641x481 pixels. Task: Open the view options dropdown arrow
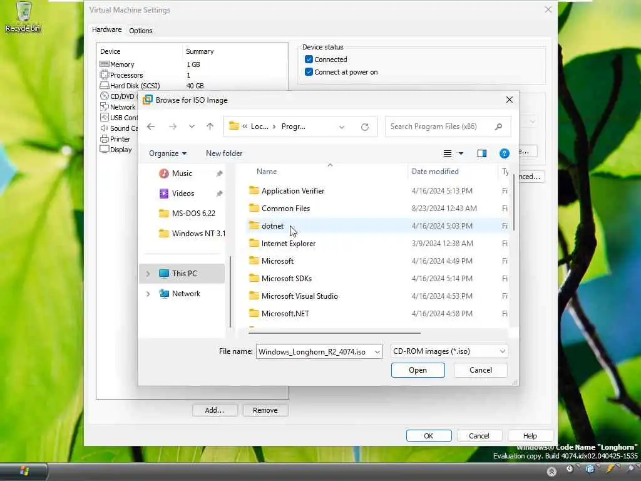[461, 153]
